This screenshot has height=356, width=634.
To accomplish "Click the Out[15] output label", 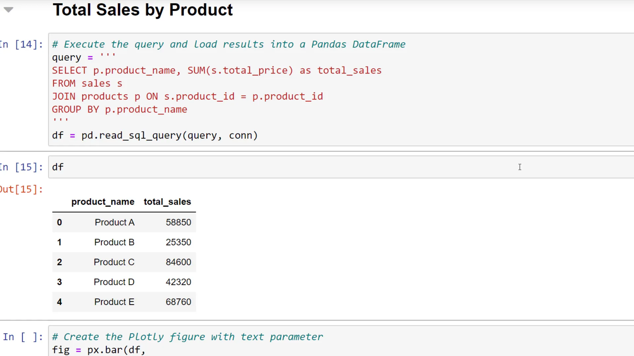I will point(21,189).
